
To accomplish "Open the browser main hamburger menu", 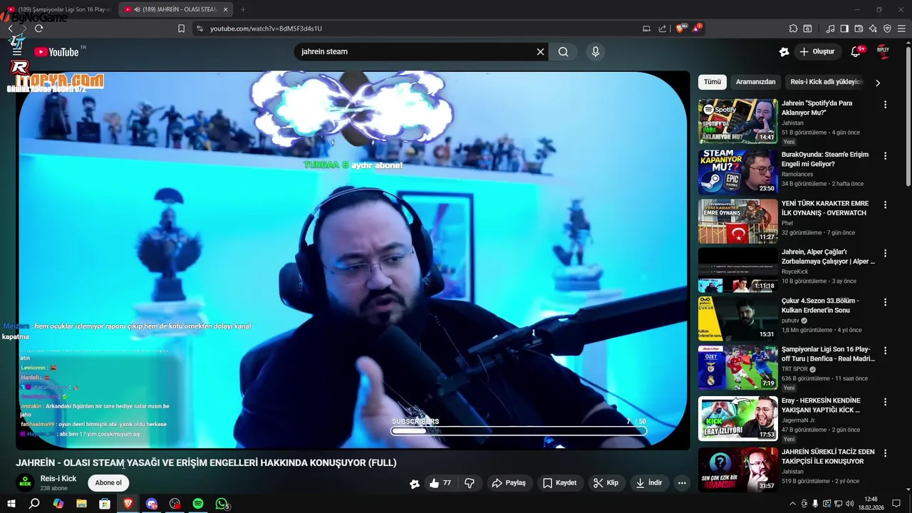I will point(901,28).
